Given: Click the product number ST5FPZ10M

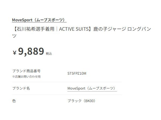Looking at the screenshot, I should click(77, 74).
